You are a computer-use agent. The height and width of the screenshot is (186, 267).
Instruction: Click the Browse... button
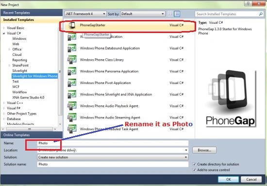[204, 150]
